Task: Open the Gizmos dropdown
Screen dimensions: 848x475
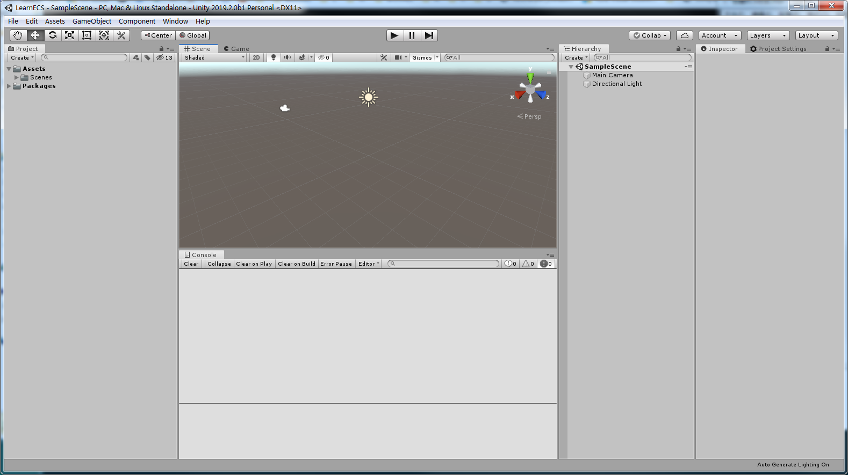Action: pyautogui.click(x=426, y=57)
